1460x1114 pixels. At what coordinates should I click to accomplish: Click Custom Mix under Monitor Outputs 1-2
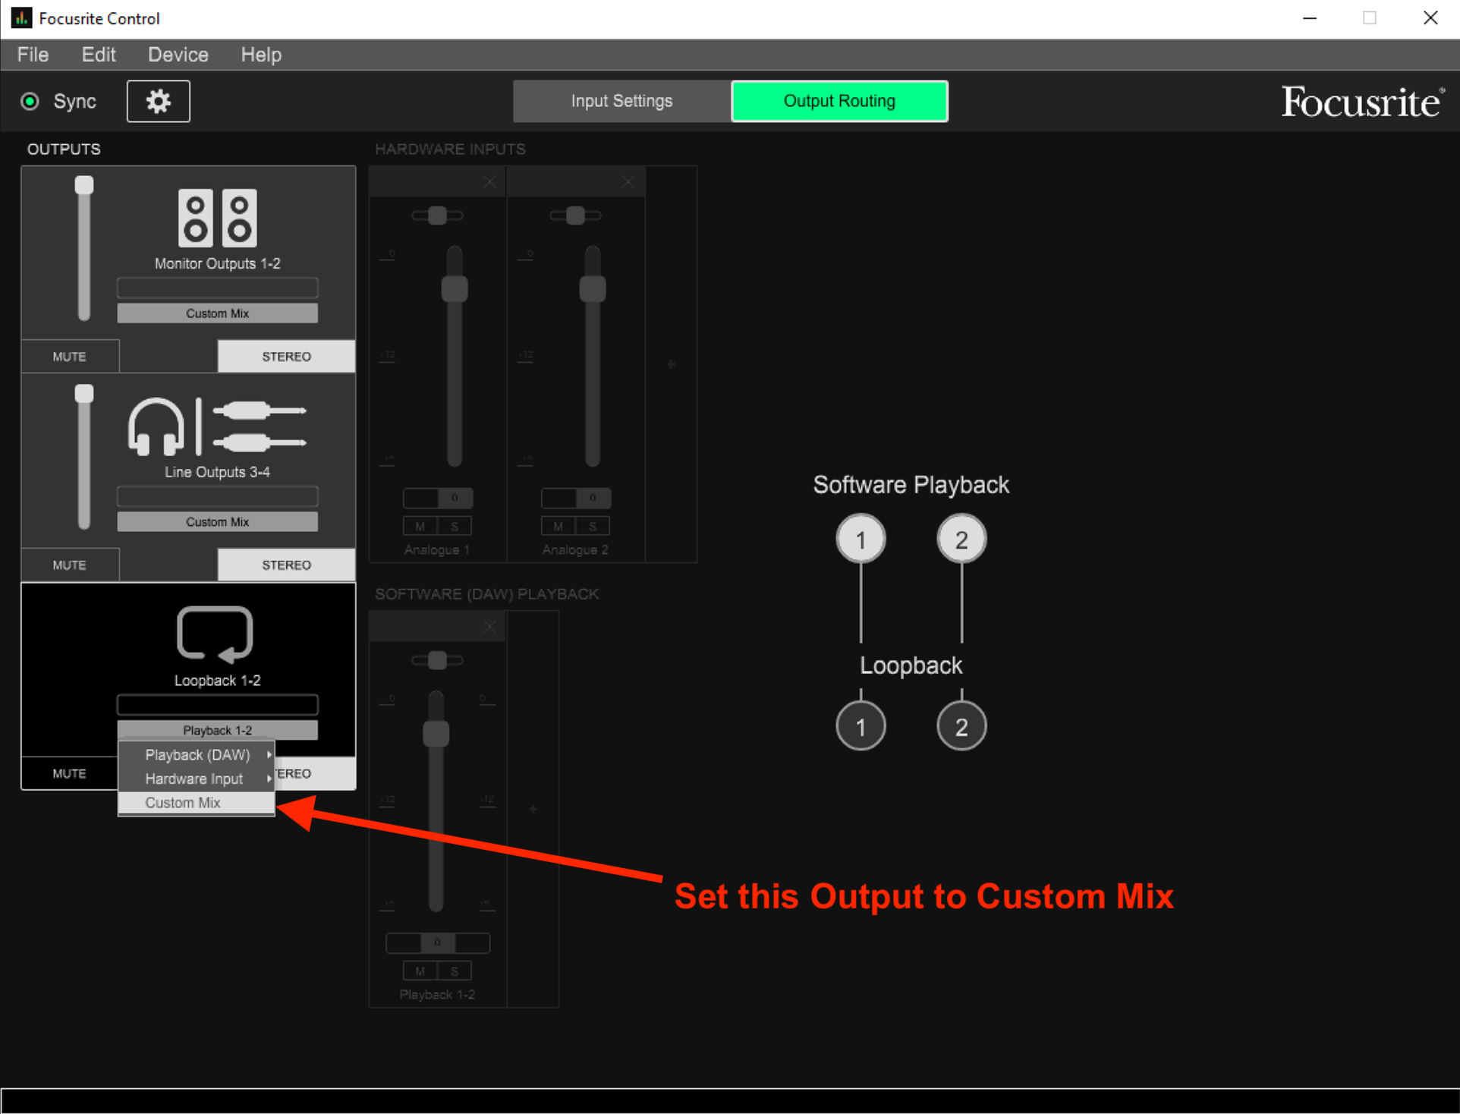pos(217,313)
